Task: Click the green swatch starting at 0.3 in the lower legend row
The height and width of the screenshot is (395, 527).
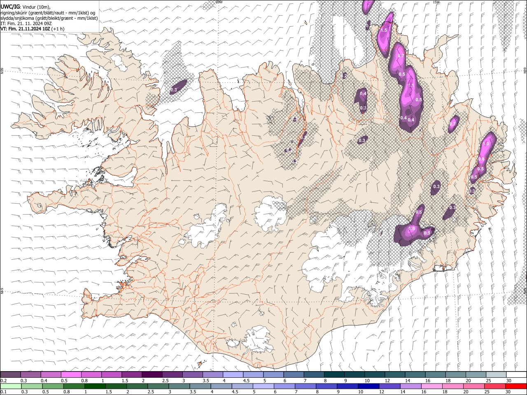Action: pyautogui.click(x=31, y=386)
